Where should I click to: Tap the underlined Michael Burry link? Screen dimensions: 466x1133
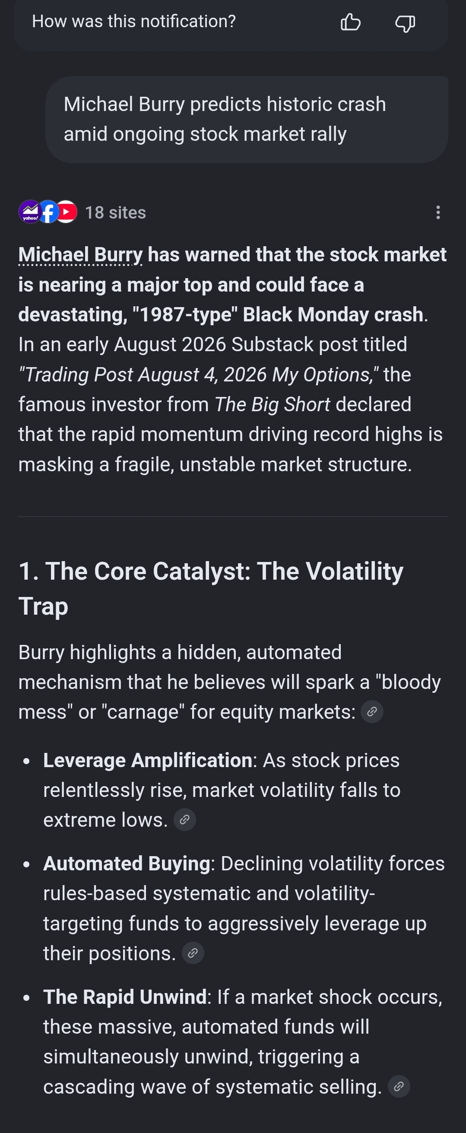point(80,255)
